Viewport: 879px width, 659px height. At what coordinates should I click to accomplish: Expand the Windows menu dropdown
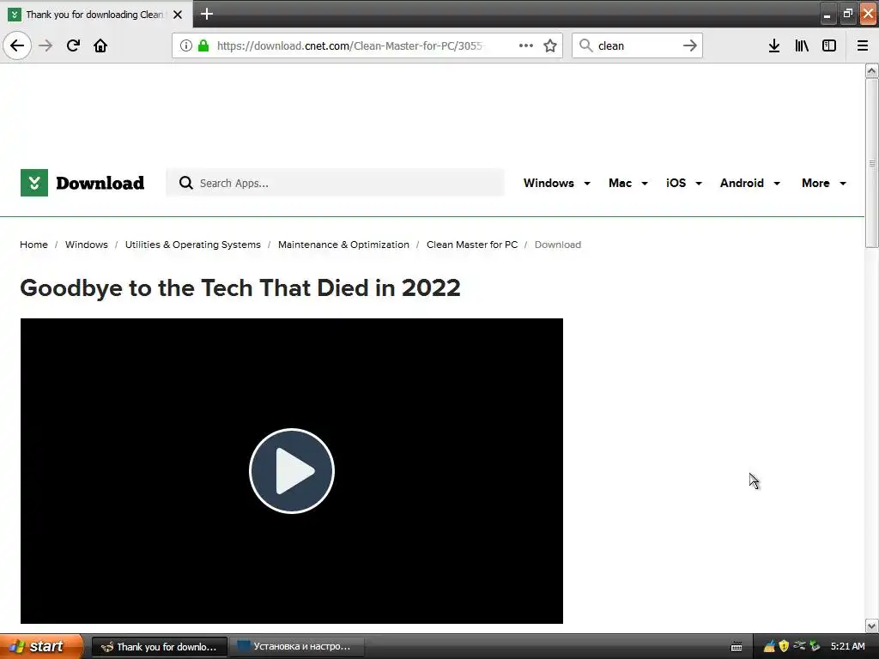pos(556,184)
